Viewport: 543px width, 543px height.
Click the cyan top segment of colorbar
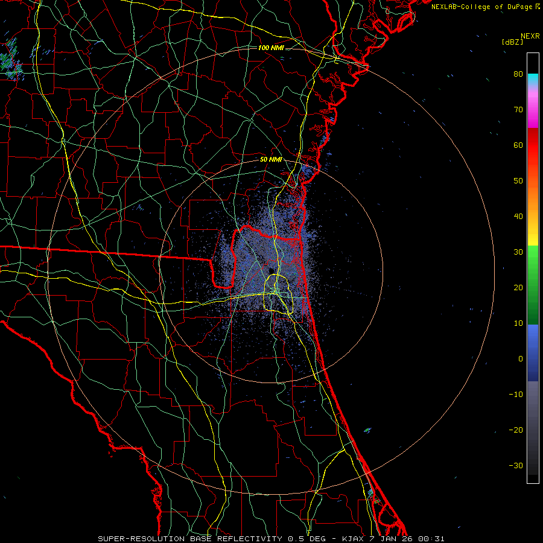533,79
